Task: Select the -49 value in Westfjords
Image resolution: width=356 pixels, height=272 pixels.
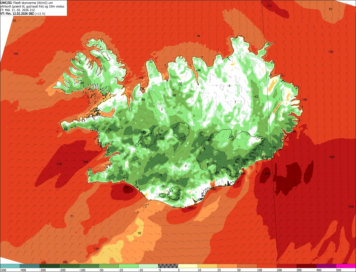Action: click(82, 83)
